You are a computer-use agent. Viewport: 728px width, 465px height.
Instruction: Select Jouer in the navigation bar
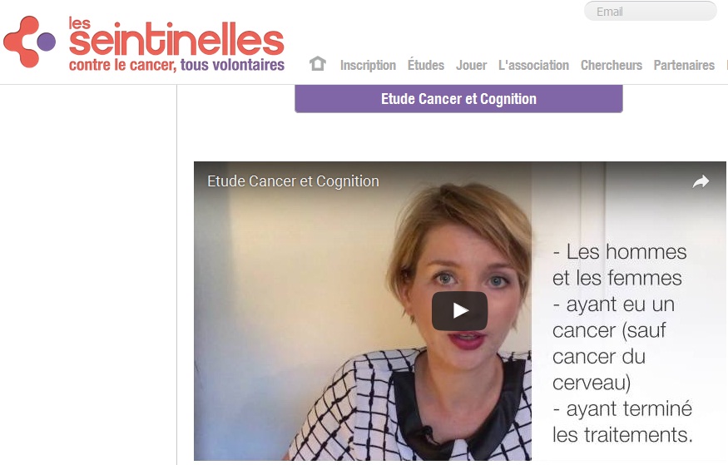pyautogui.click(x=471, y=65)
